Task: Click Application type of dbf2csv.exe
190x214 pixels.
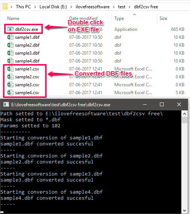Action: (x=126, y=29)
